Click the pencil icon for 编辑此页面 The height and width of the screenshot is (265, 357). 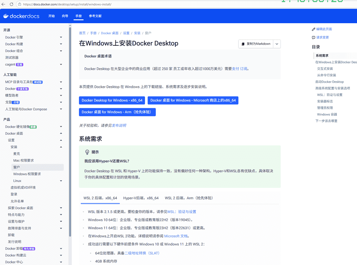pyautogui.click(x=313, y=29)
